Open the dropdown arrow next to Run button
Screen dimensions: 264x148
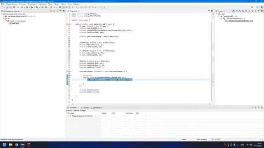[29, 7]
